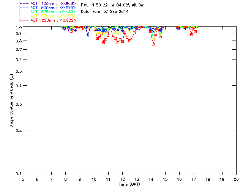243x194 pixels.
Task: Click the lowest red square marker near 14 GMT
Action: point(153,44)
